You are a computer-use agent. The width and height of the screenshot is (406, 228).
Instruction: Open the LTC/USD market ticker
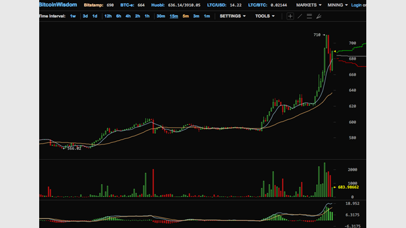click(x=224, y=5)
